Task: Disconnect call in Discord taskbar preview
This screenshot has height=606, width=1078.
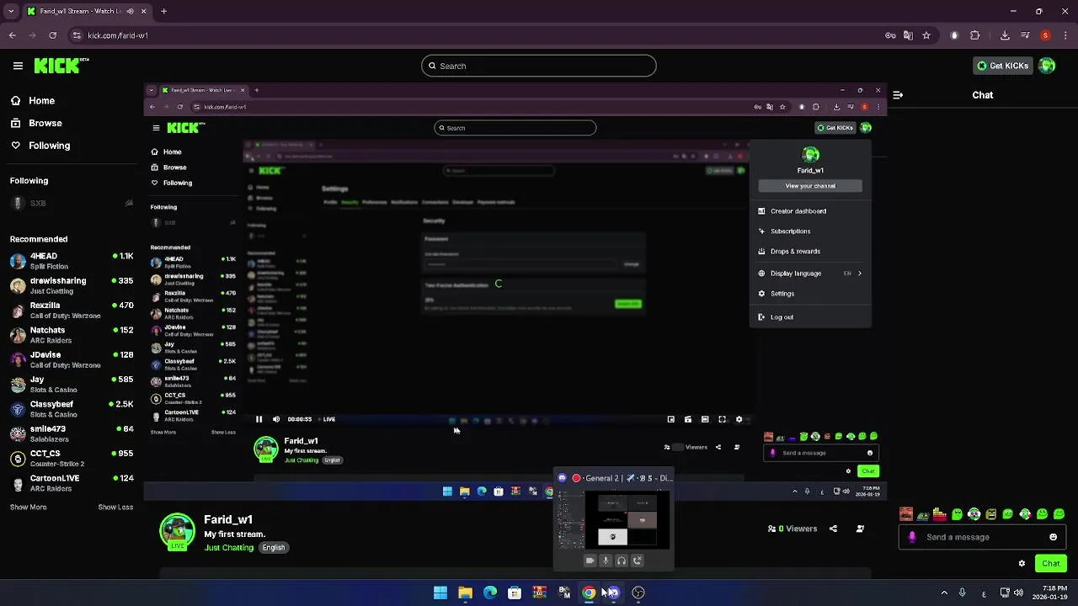Action: [x=638, y=561]
